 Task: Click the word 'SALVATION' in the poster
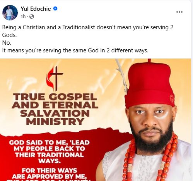point(55,113)
